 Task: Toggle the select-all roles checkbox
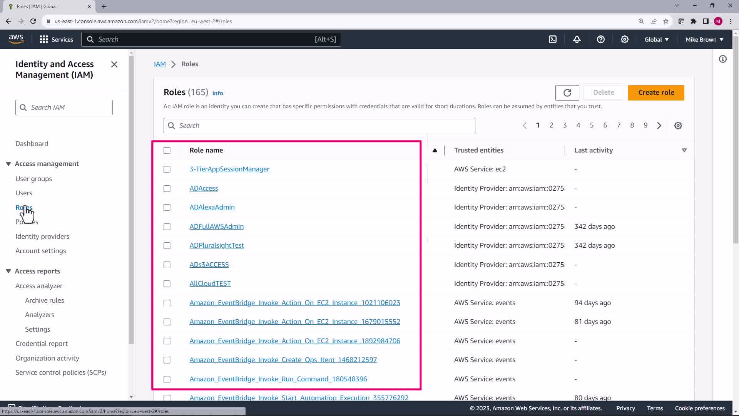pyautogui.click(x=167, y=150)
